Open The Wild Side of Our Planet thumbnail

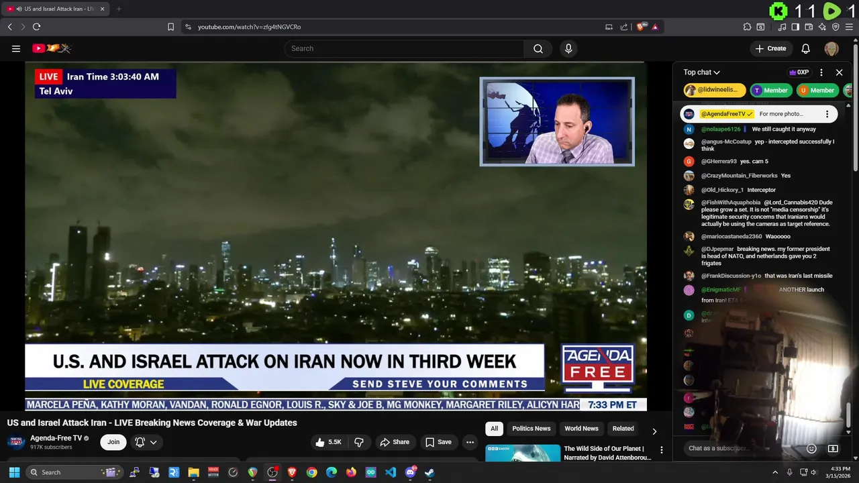tap(523, 453)
